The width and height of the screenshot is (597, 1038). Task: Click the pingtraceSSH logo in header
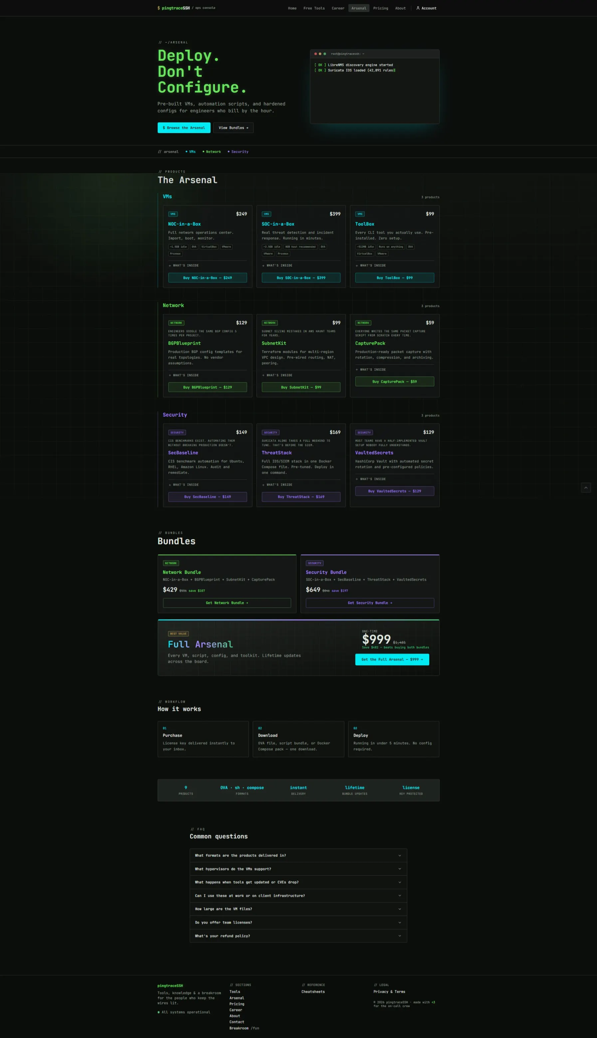tap(174, 8)
